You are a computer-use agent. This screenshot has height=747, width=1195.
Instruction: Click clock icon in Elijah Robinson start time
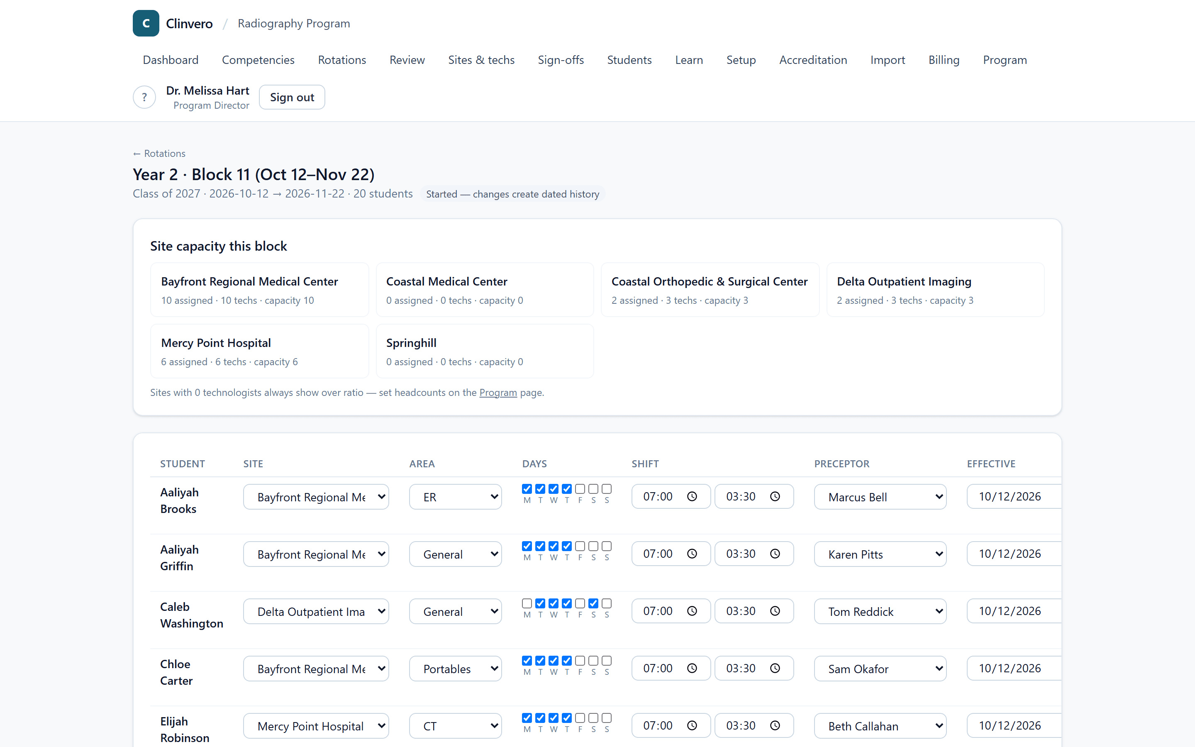(x=692, y=726)
